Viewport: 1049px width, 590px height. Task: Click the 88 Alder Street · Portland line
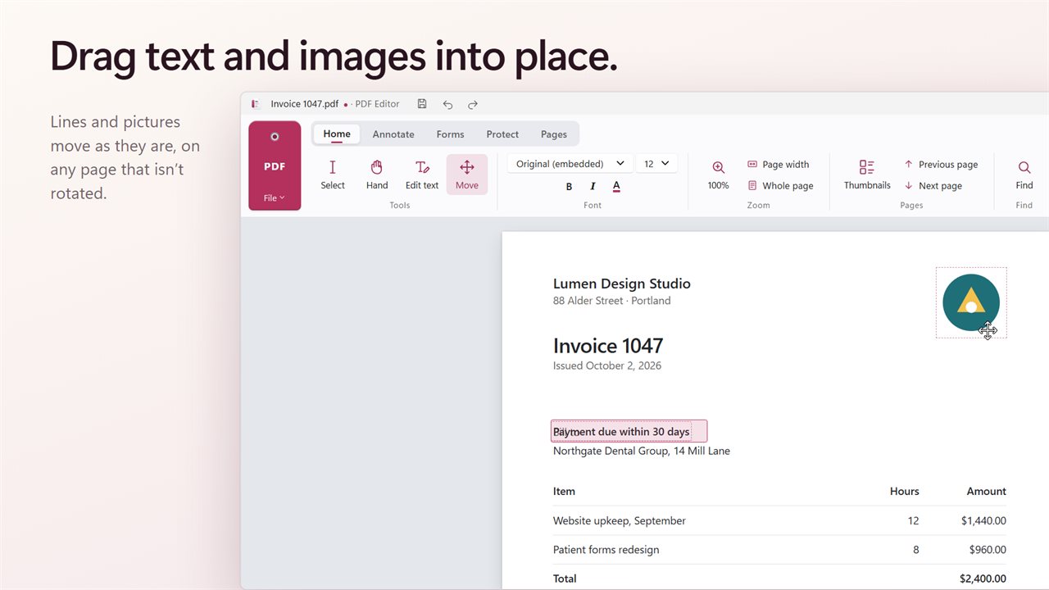[x=612, y=301]
